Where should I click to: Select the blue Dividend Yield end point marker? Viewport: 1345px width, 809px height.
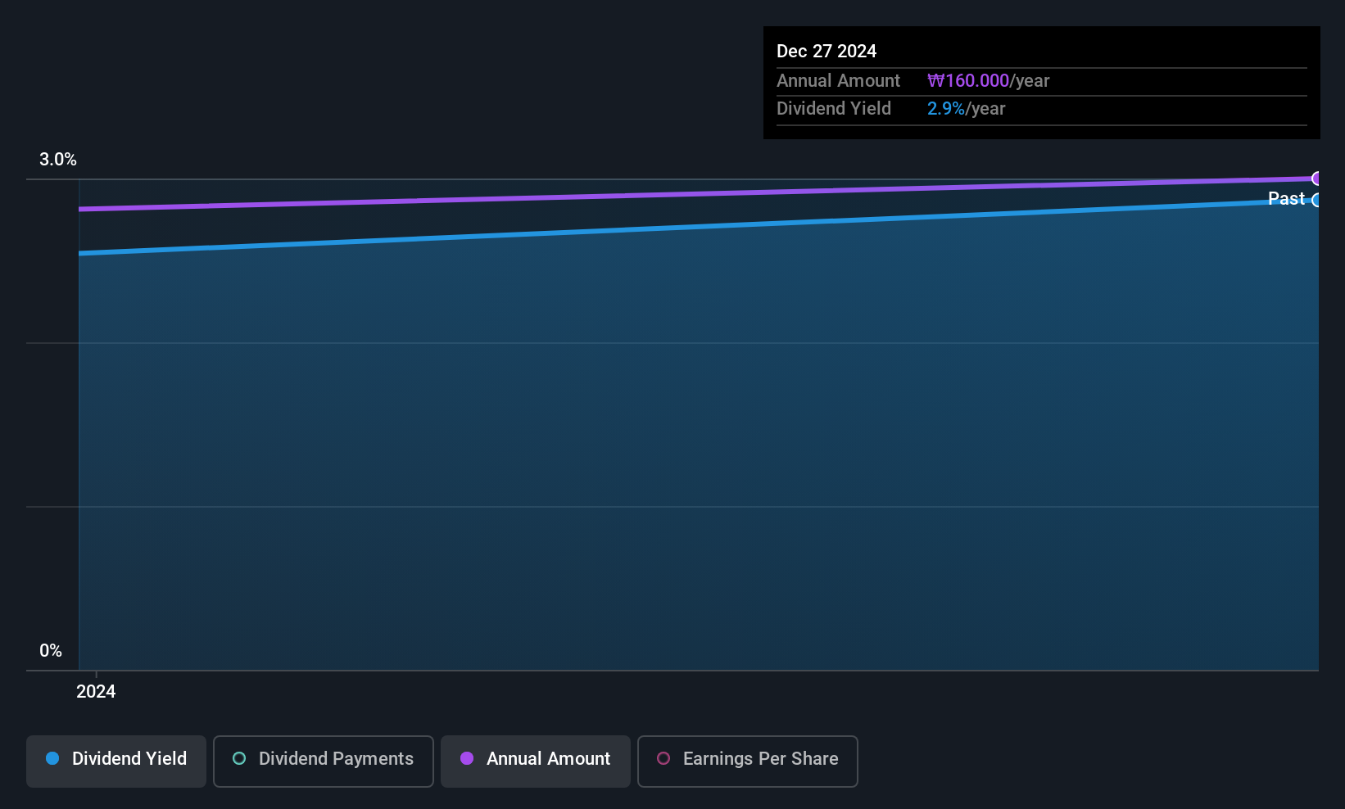click(x=1317, y=201)
